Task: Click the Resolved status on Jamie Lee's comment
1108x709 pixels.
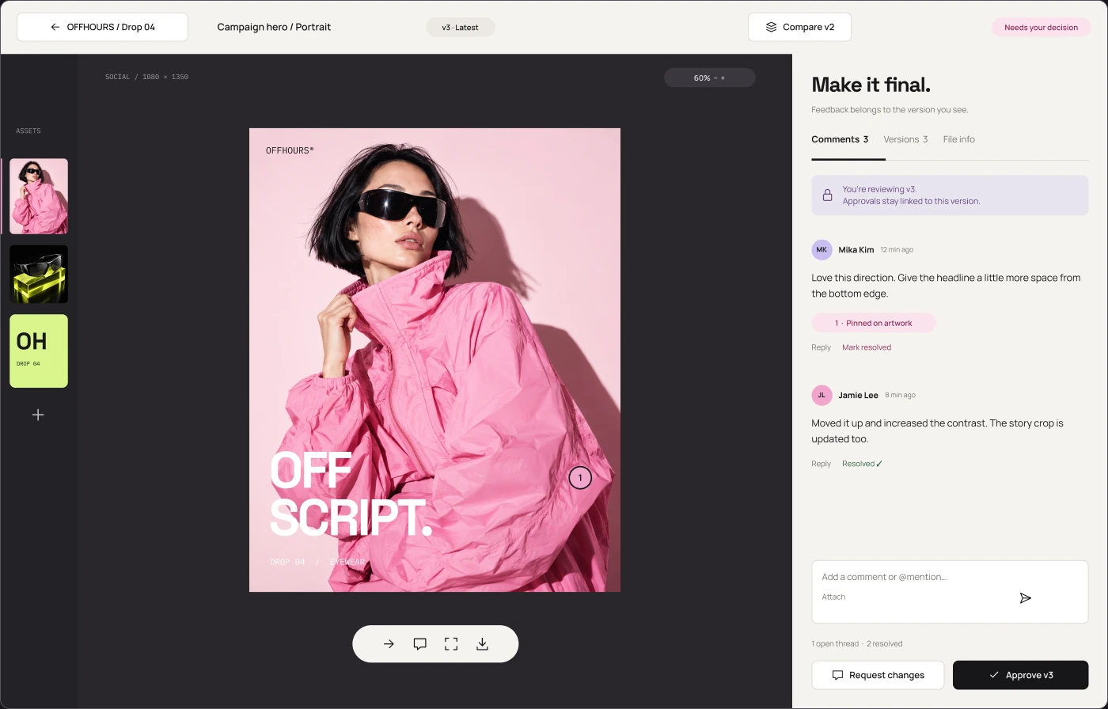Action: 862,464
